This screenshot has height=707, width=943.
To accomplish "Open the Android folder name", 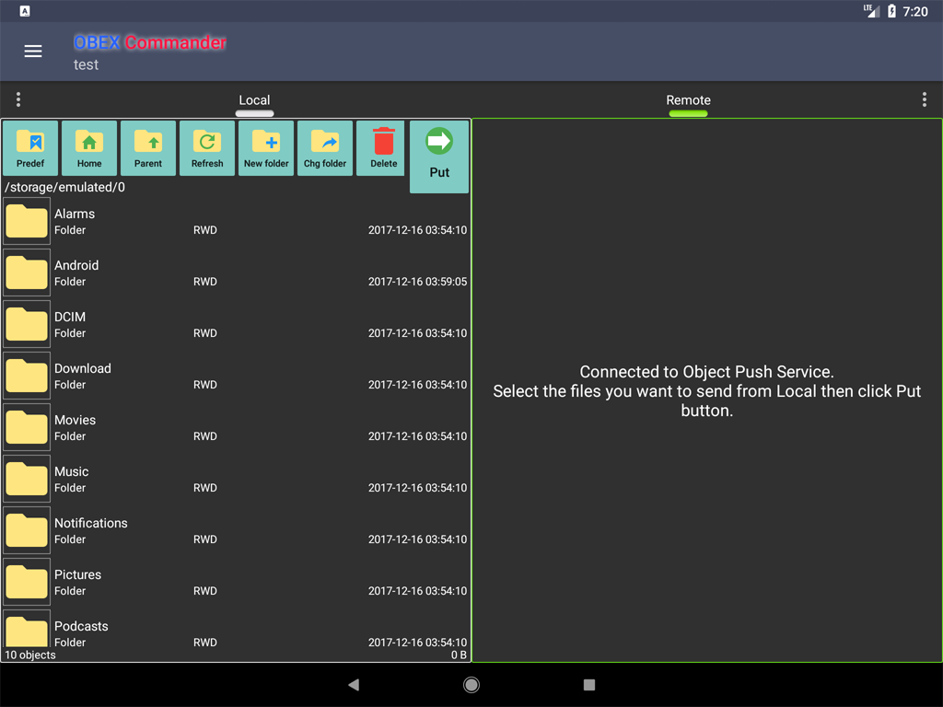I will coord(76,266).
